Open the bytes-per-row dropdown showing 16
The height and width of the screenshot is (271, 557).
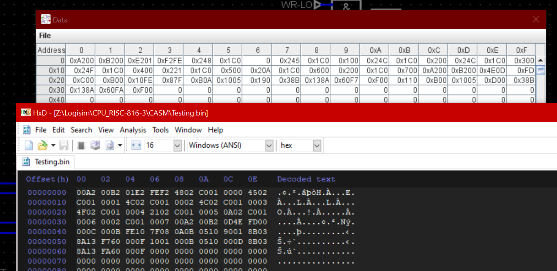click(178, 145)
